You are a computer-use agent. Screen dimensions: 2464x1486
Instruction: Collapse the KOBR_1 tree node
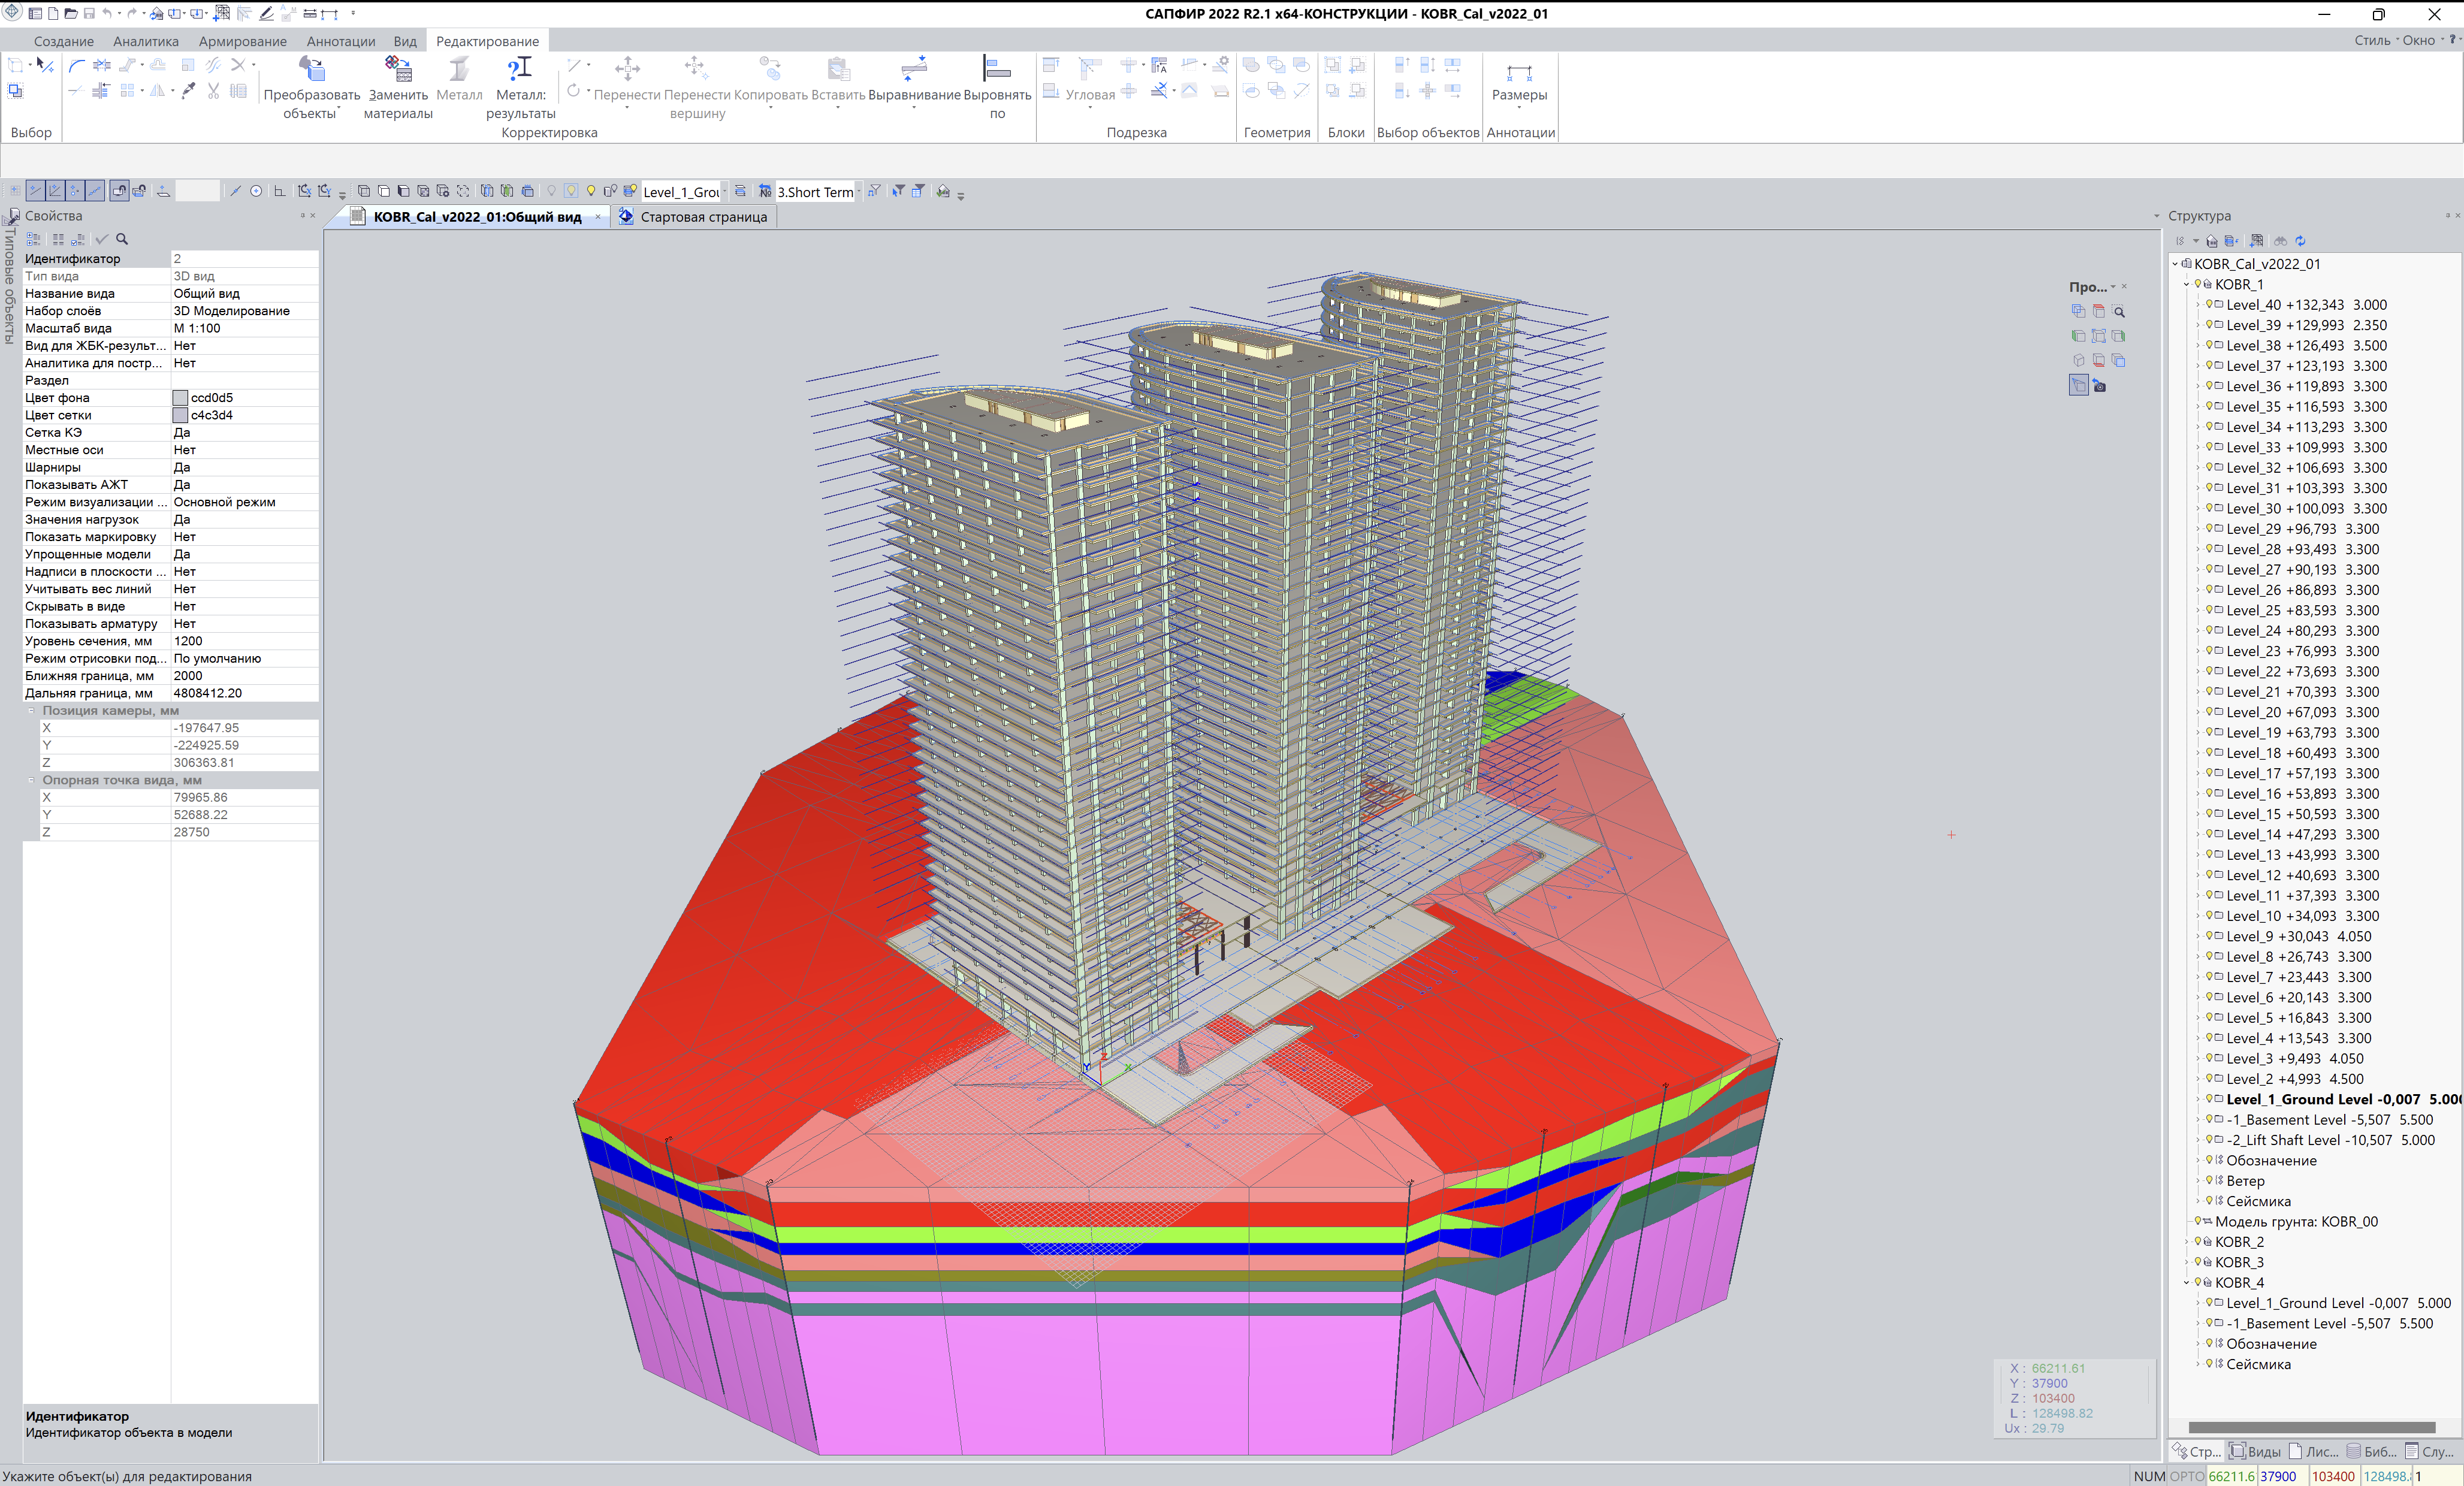(2186, 285)
